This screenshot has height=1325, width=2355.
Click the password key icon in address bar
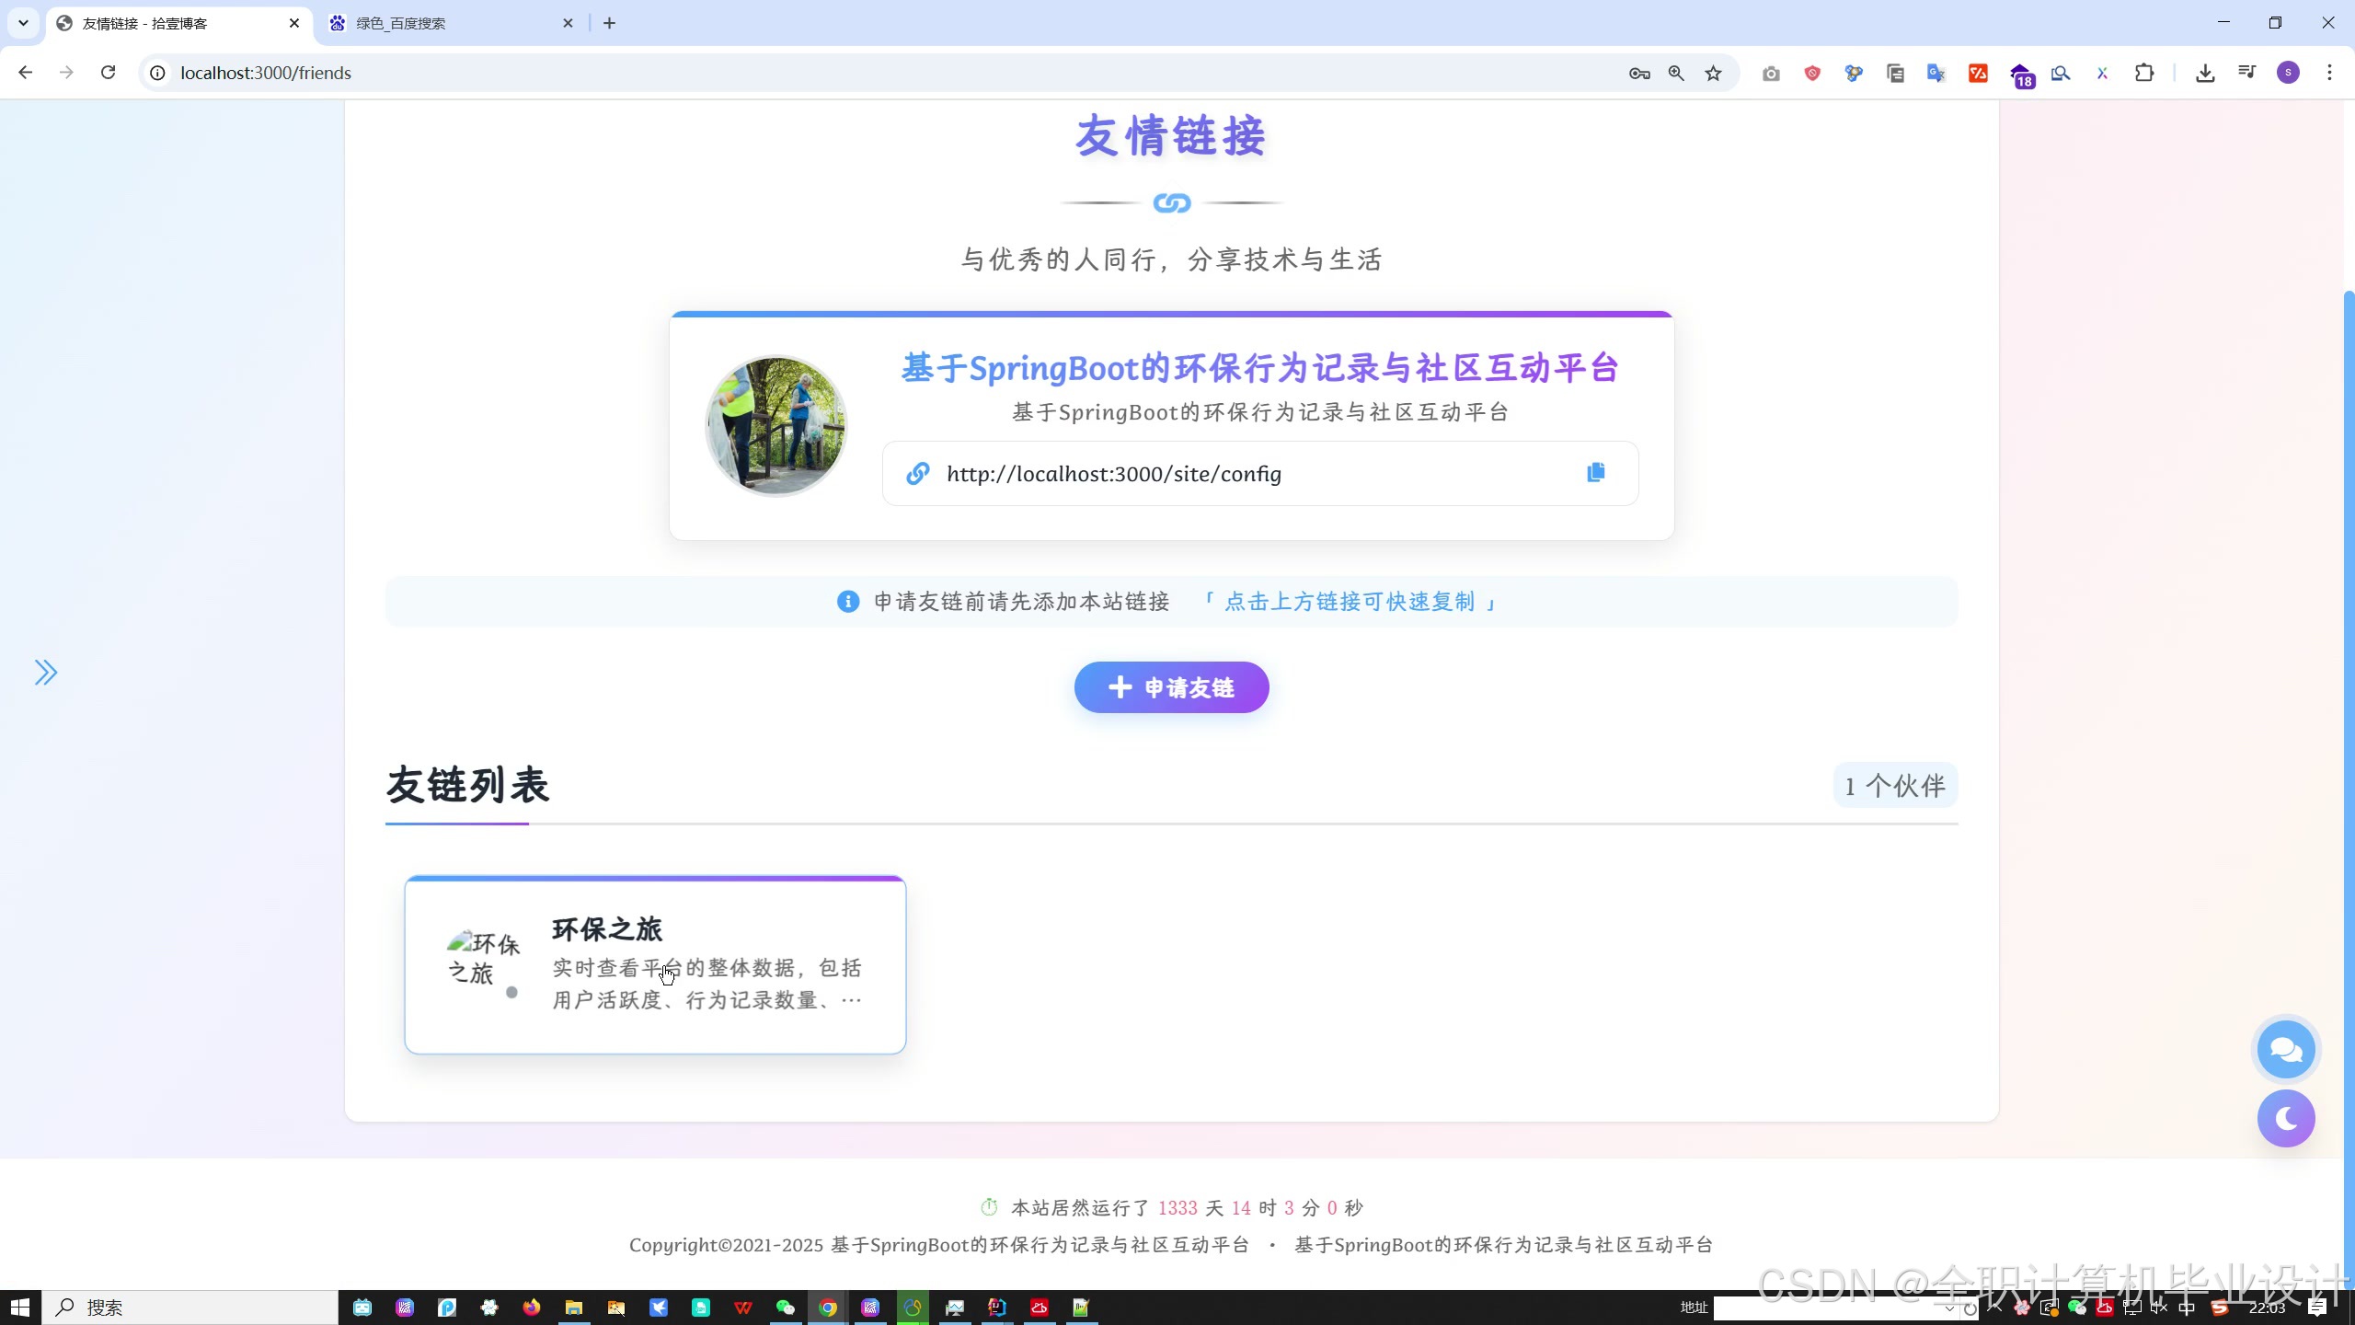coord(1639,73)
